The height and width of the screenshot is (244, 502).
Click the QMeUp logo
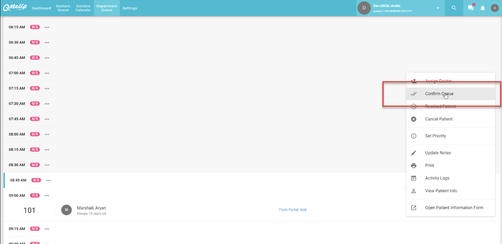(15, 8)
